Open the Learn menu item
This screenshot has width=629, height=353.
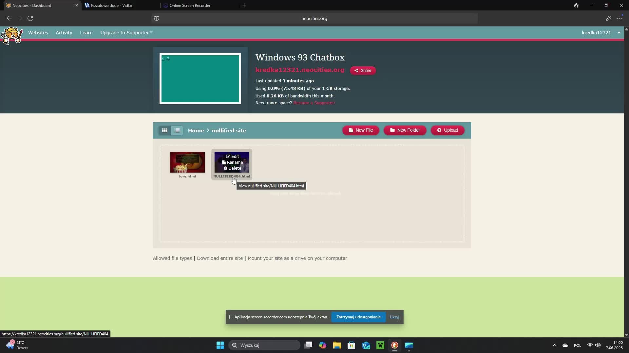pyautogui.click(x=86, y=33)
